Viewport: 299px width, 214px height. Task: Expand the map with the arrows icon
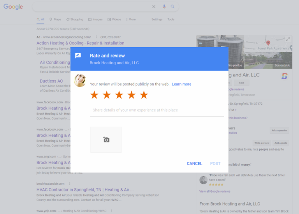(288, 39)
